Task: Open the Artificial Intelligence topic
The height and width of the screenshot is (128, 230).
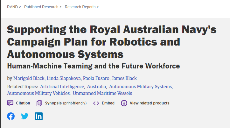Action: (x=62, y=87)
